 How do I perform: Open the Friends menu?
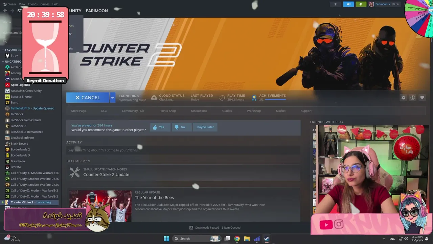coord(33,4)
